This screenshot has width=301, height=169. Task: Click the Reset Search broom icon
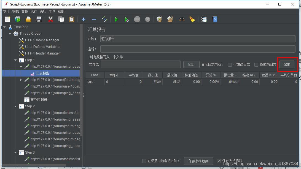[192, 19]
